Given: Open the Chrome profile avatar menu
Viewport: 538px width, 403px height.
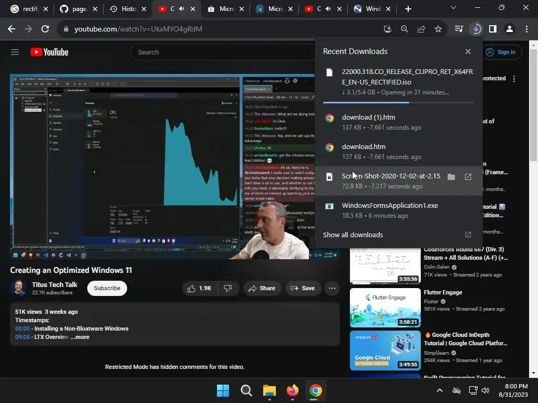Looking at the screenshot, I should [x=510, y=29].
